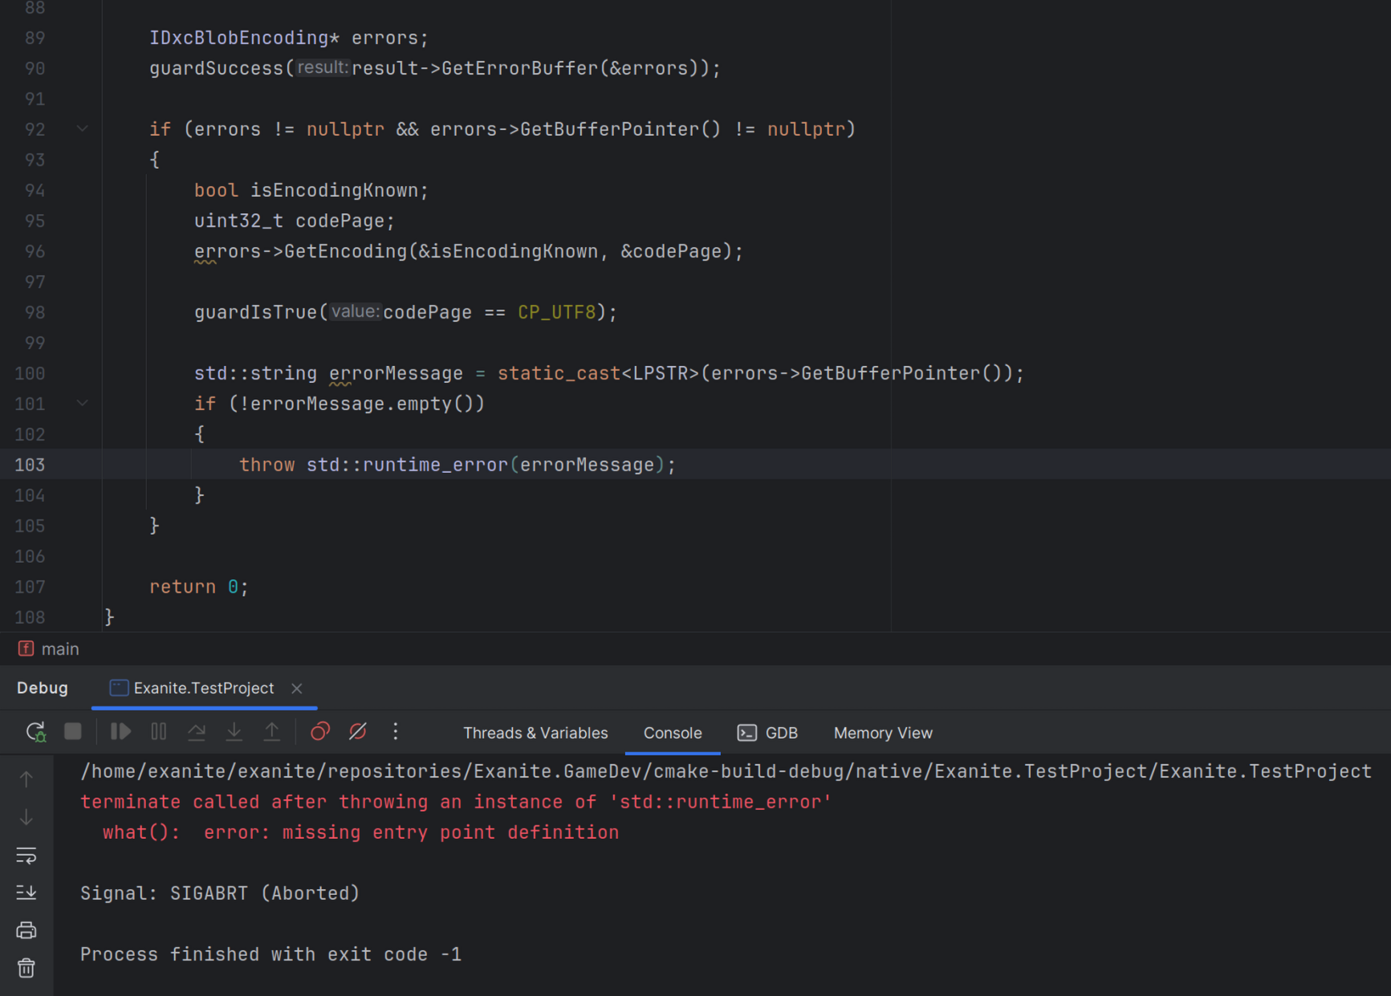The image size is (1391, 996).
Task: Switch to Threads & Variables tab
Action: pyautogui.click(x=535, y=733)
